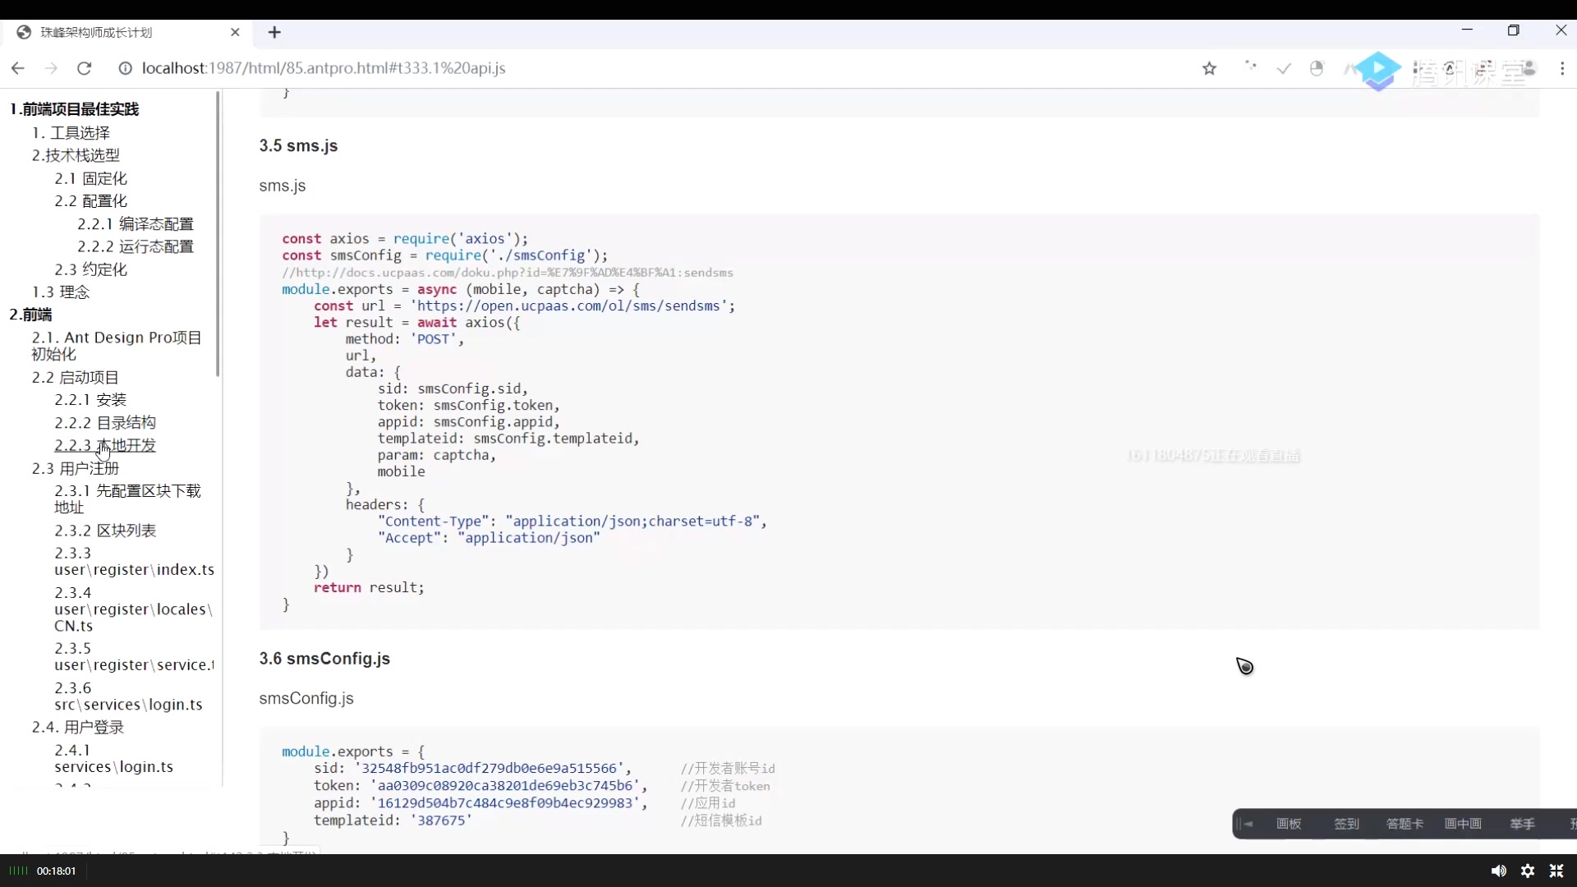
Task: Click the browser back arrow
Action: pyautogui.click(x=18, y=68)
